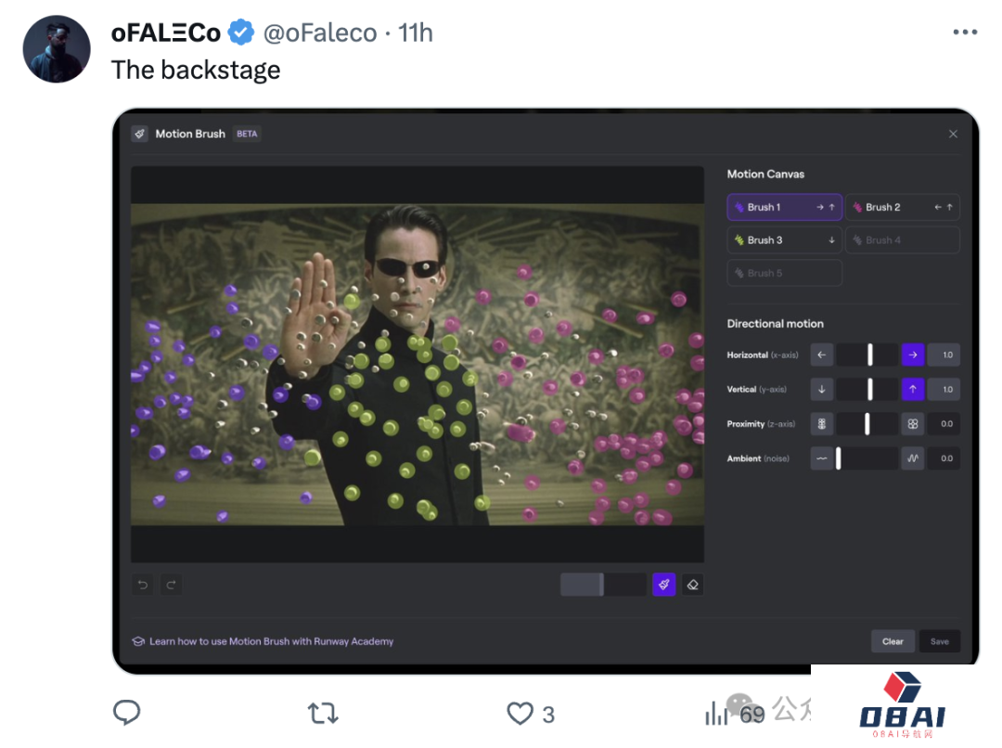This screenshot has width=1002, height=748.
Task: Toggle the vertical up arrow button
Action: 913,390
